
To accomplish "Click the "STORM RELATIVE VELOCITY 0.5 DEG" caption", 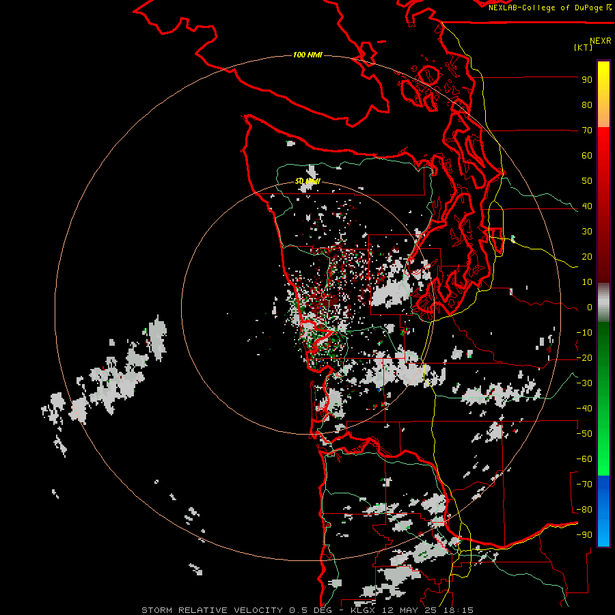I will [x=236, y=610].
